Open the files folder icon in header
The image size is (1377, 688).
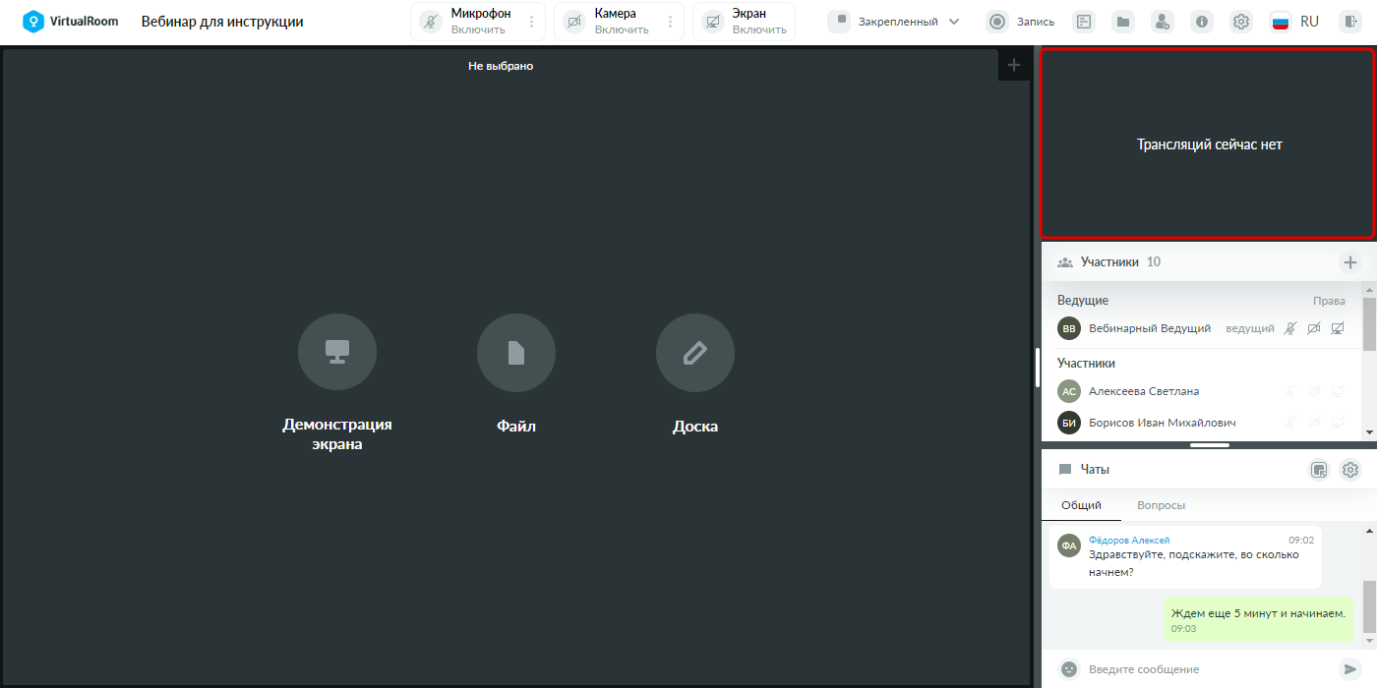(x=1122, y=22)
